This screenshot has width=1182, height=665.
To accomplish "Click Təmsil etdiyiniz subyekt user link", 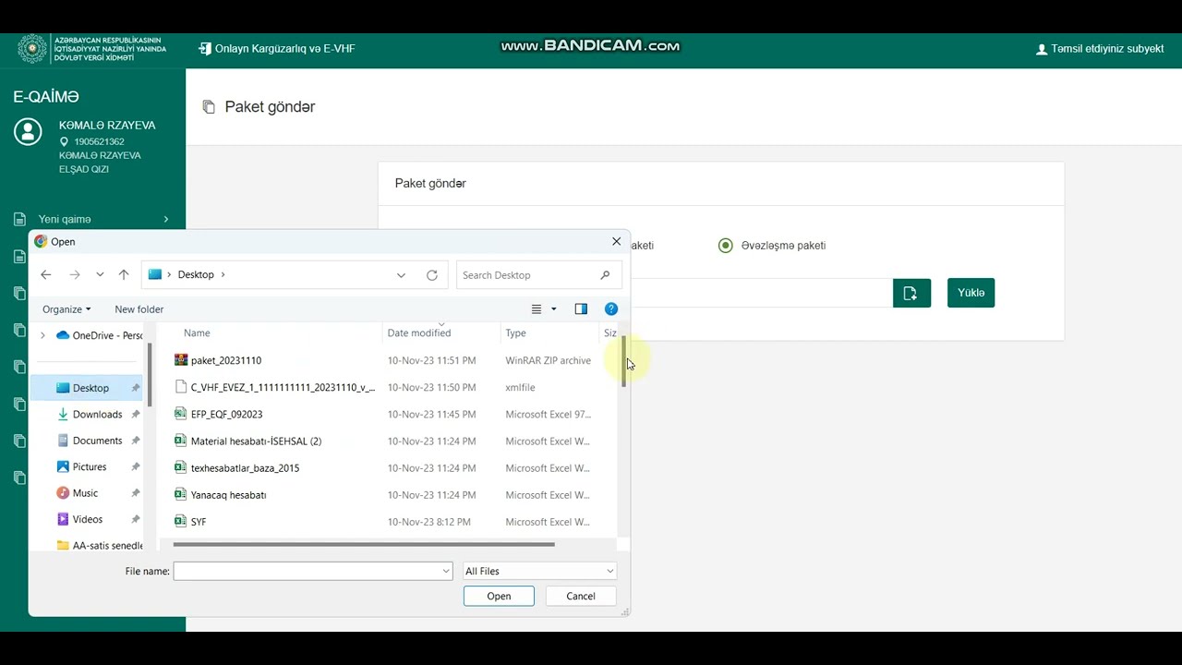I will click(x=1100, y=49).
